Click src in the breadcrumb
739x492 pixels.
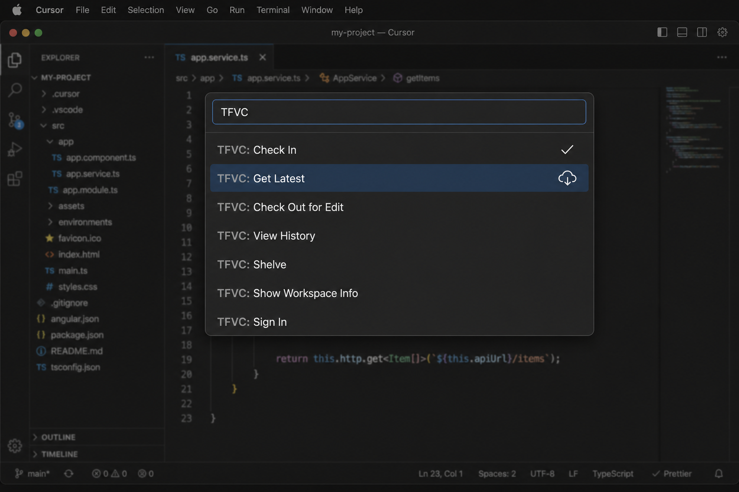tap(181, 78)
